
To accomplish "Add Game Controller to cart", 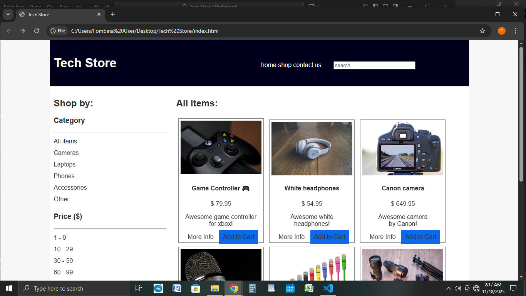I will pos(239,237).
